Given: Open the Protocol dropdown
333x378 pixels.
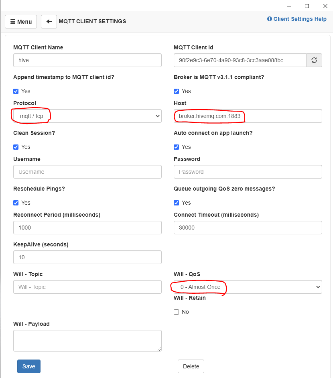Looking at the screenshot, I should (87, 116).
